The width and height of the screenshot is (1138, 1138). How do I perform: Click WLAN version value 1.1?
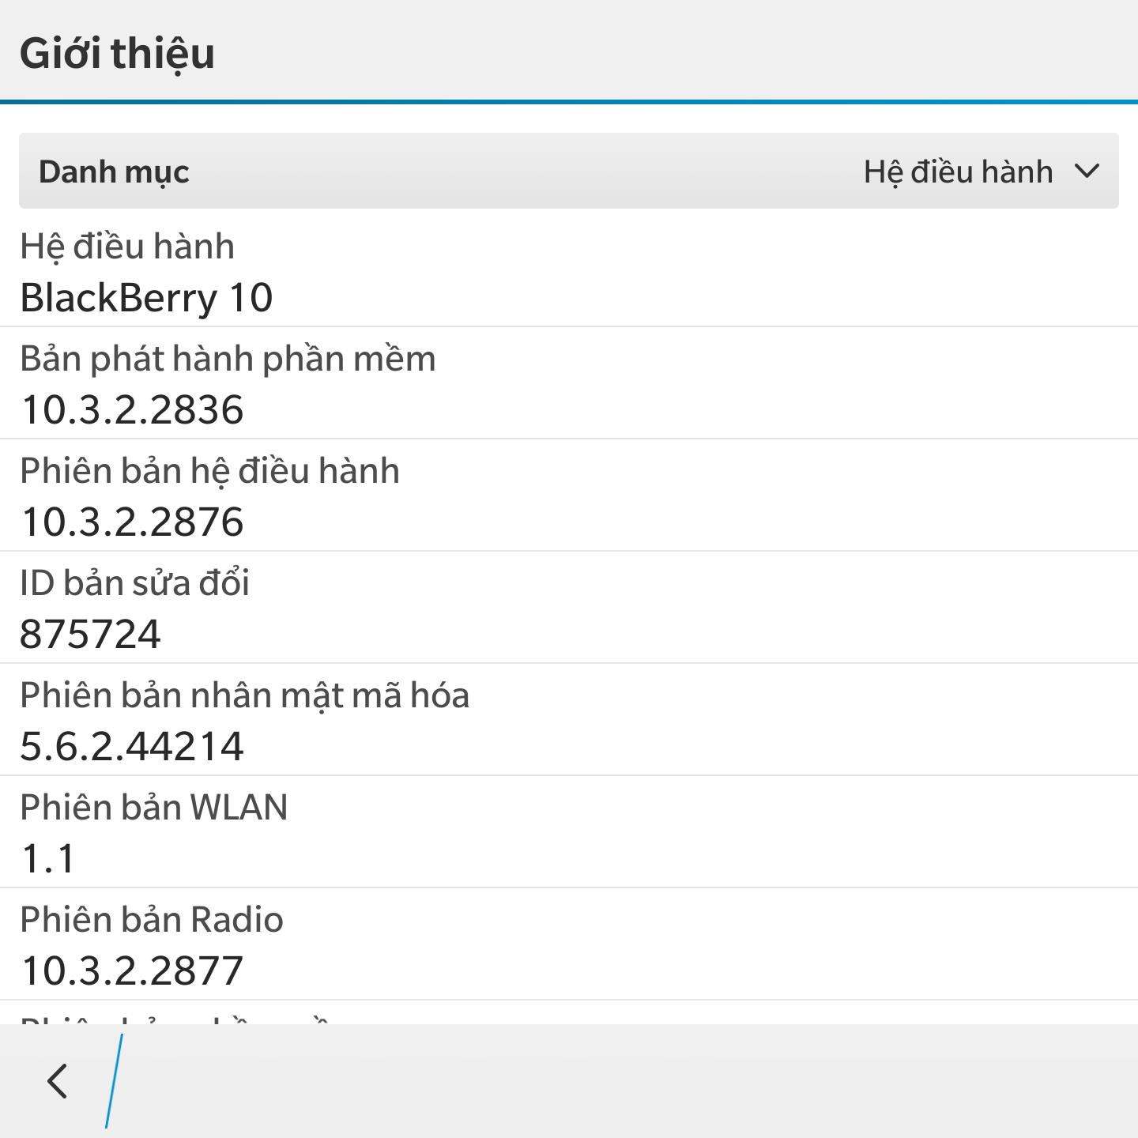coord(48,859)
